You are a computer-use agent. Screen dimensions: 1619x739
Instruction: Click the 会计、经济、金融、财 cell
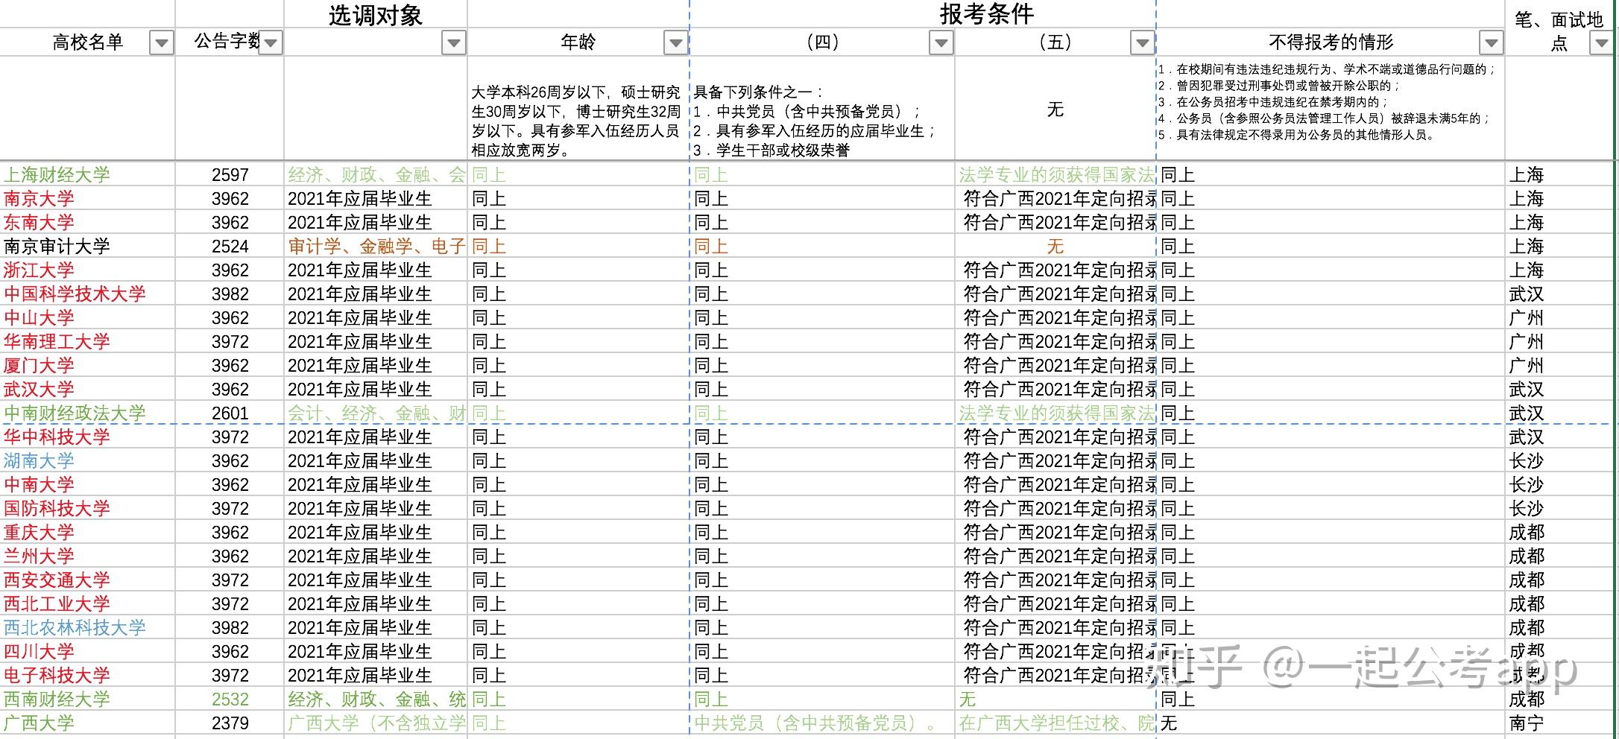point(376,413)
